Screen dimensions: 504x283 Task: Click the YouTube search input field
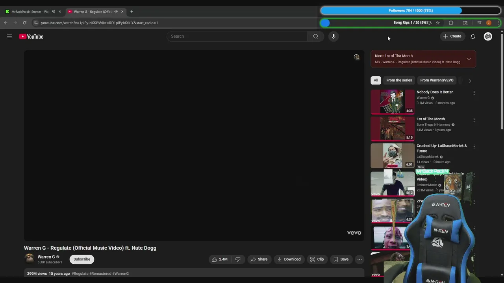coord(237,37)
